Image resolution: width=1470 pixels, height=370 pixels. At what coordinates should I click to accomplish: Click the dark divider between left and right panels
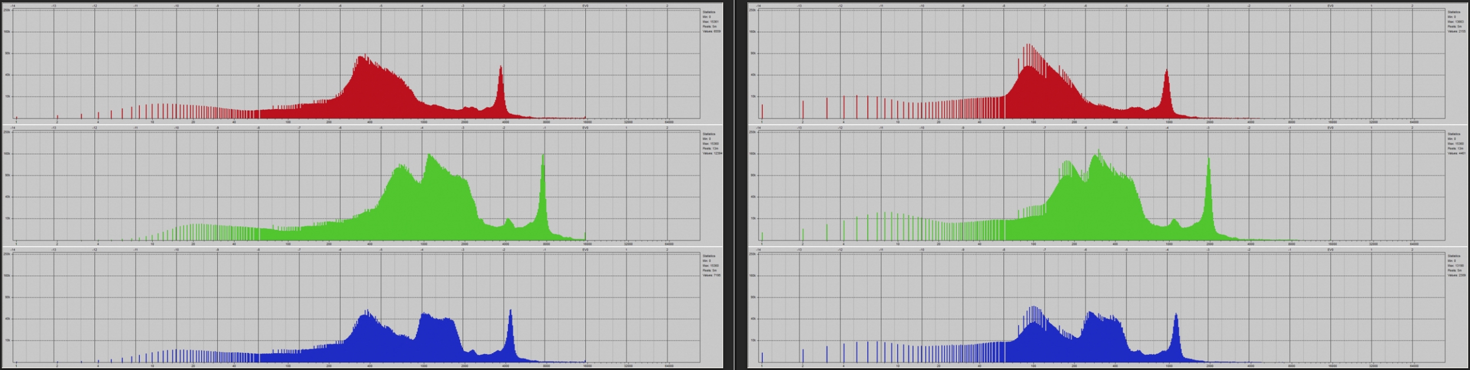pyautogui.click(x=735, y=185)
